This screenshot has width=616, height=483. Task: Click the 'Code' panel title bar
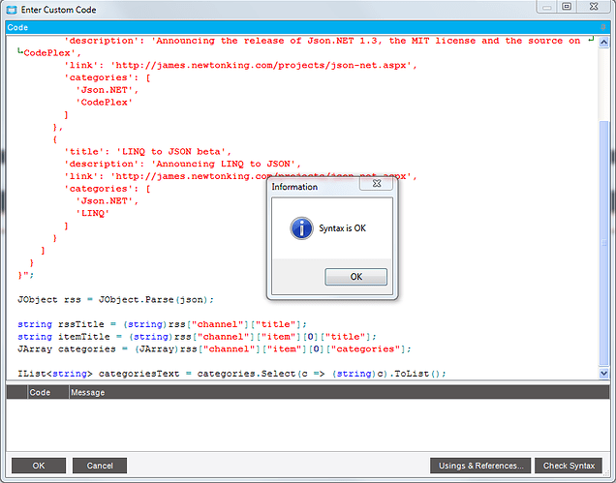coord(308,27)
